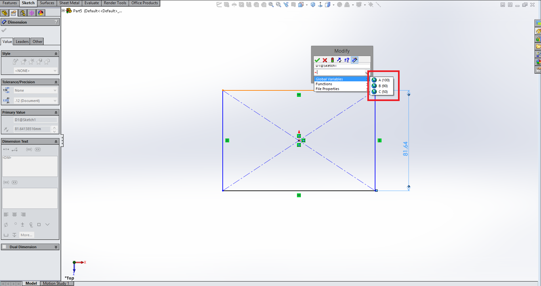Open the DimXpertManager crosshair tab
Image resolution: width=541 pixels, height=286 pixels.
32,13
